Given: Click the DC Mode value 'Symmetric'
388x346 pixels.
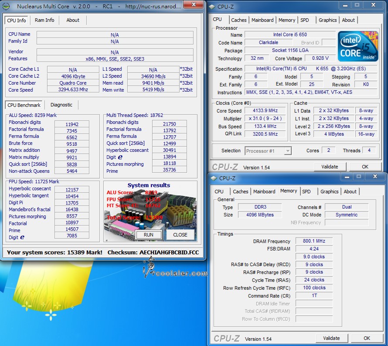Looking at the screenshot, I should coord(347,215).
